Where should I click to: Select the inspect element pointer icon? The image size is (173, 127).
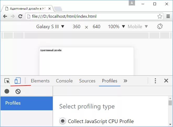point(7,81)
